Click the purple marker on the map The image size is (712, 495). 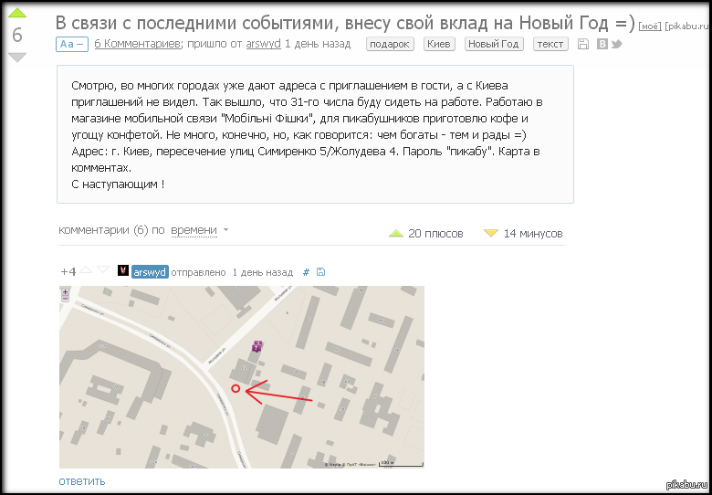257,346
